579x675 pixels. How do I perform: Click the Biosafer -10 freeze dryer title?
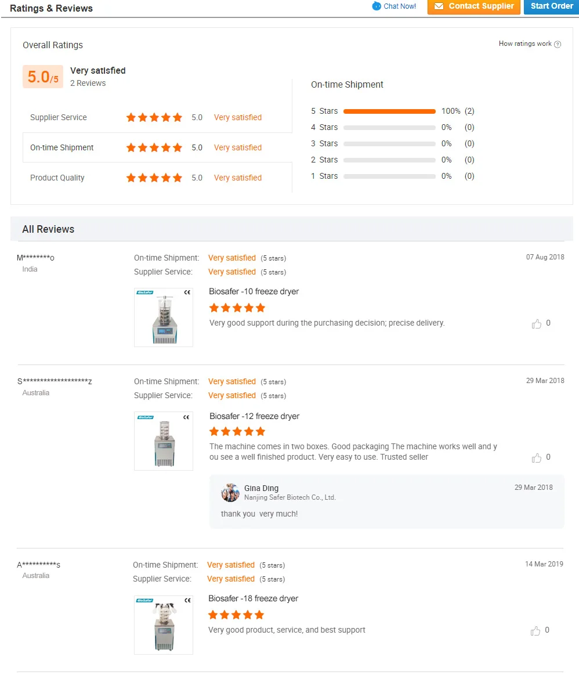click(x=254, y=291)
